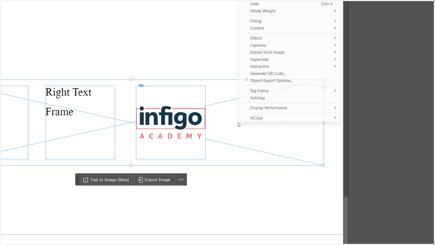Click the bottom-right frame corner handle
The width and height of the screenshot is (435, 245).
[x=324, y=165]
